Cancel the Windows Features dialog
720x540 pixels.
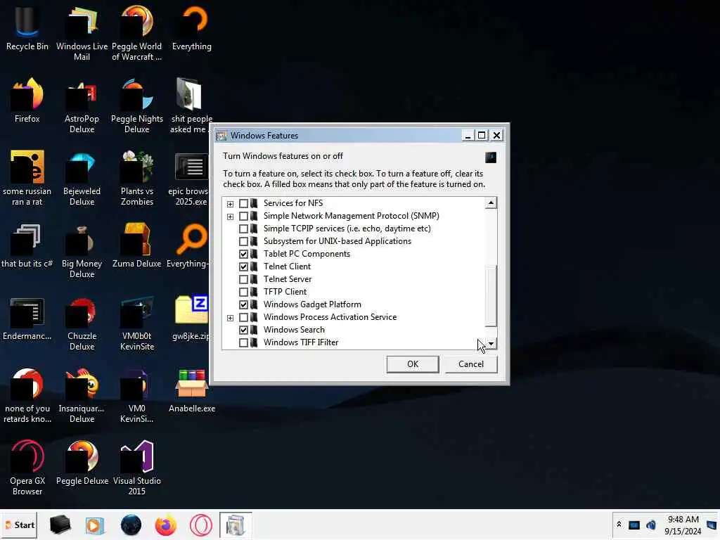tap(470, 364)
